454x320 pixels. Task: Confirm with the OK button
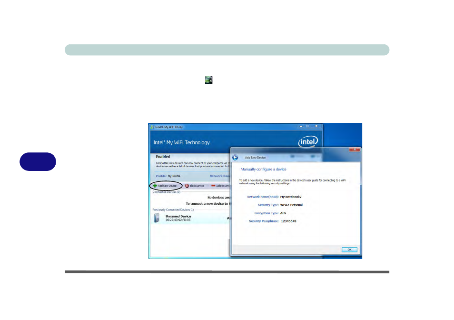[349, 250]
